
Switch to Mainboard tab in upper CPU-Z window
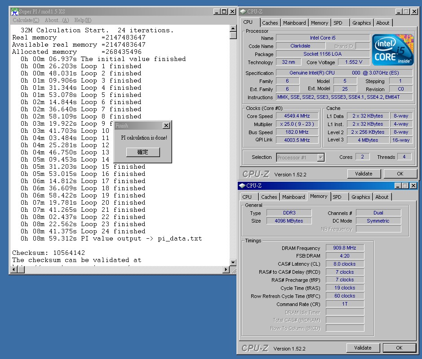tap(294, 23)
